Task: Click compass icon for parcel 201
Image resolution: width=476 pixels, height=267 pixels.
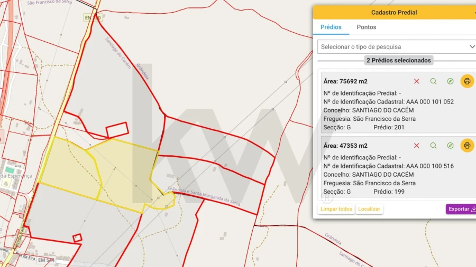Action: pyautogui.click(x=450, y=81)
